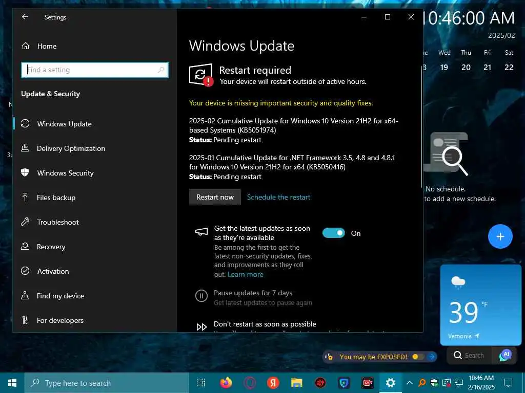The width and height of the screenshot is (525, 393).
Task: Click Don't restart as soon as possible
Action: (x=265, y=324)
